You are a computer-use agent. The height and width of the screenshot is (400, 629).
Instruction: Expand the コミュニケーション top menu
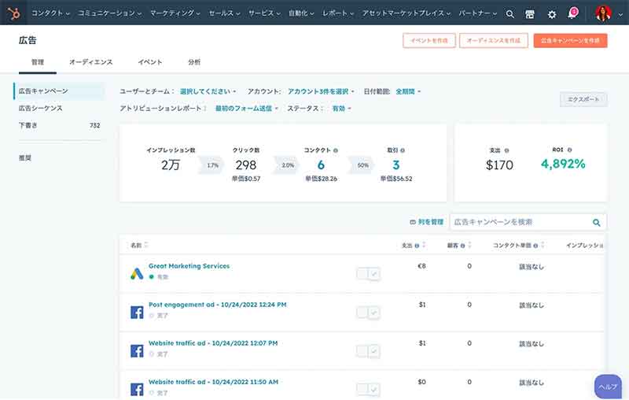coord(109,13)
